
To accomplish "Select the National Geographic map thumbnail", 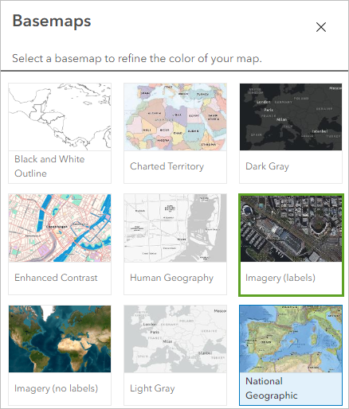I will 291,339.
